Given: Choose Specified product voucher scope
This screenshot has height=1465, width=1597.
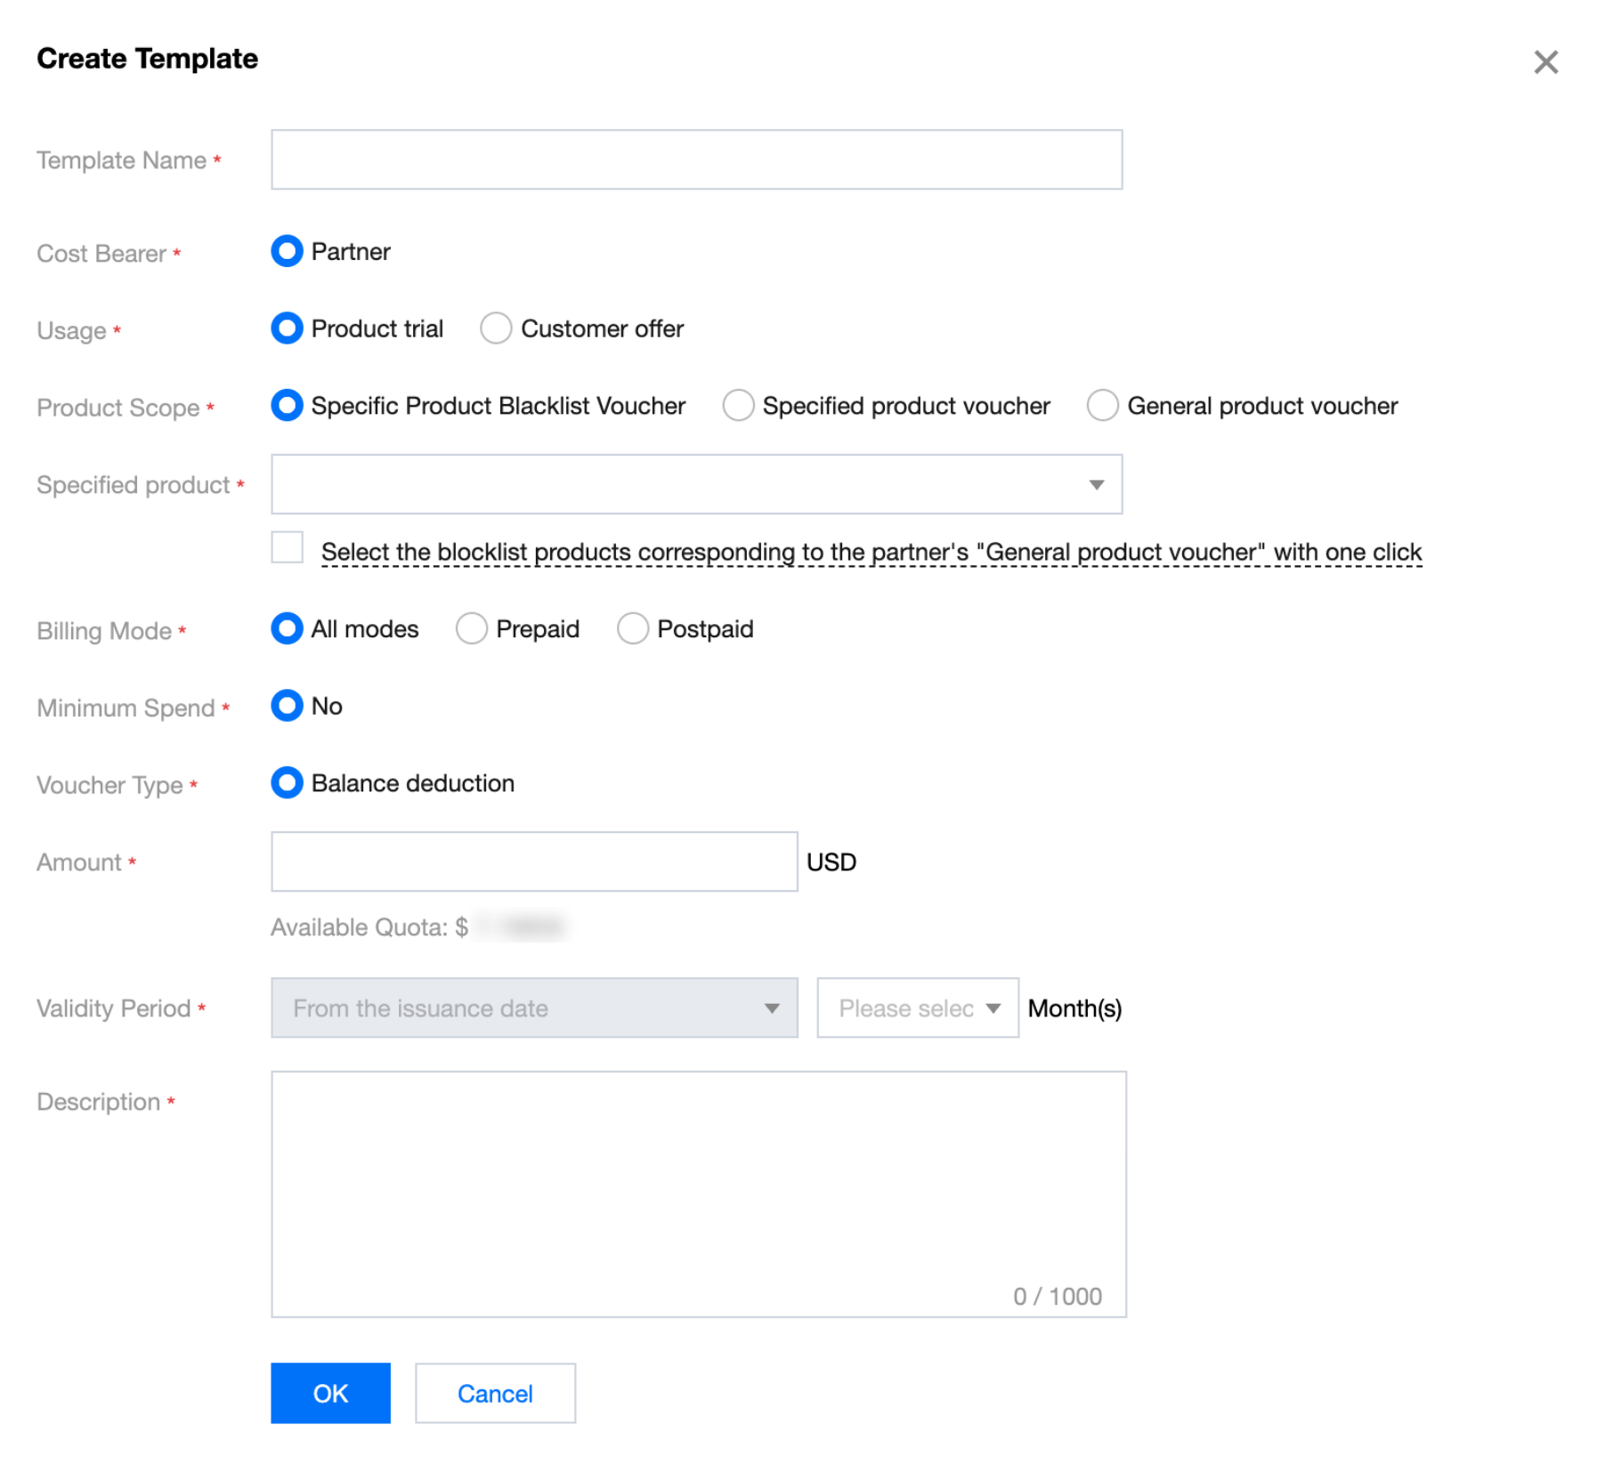Looking at the screenshot, I should (x=738, y=406).
